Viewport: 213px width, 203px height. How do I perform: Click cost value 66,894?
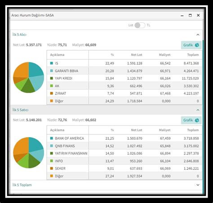click(165, 153)
